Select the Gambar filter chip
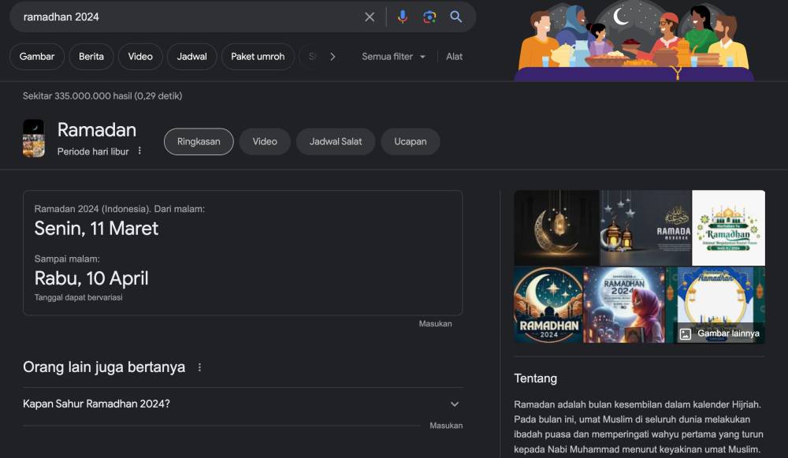Image resolution: width=788 pixels, height=458 pixels. click(37, 57)
